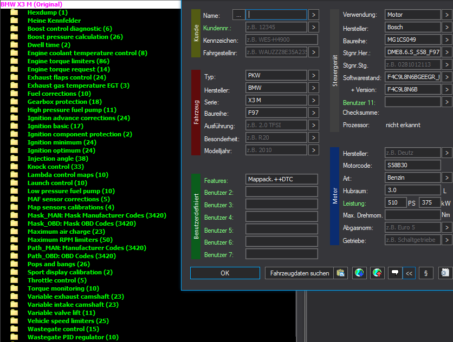Click the '...' browse button next to Name
Image resolution: width=453 pixels, height=342 pixels.
[238, 15]
